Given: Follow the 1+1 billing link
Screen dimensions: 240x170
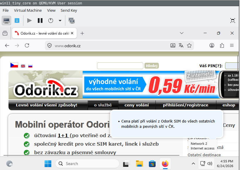Looking at the screenshot, I should tap(63, 135).
